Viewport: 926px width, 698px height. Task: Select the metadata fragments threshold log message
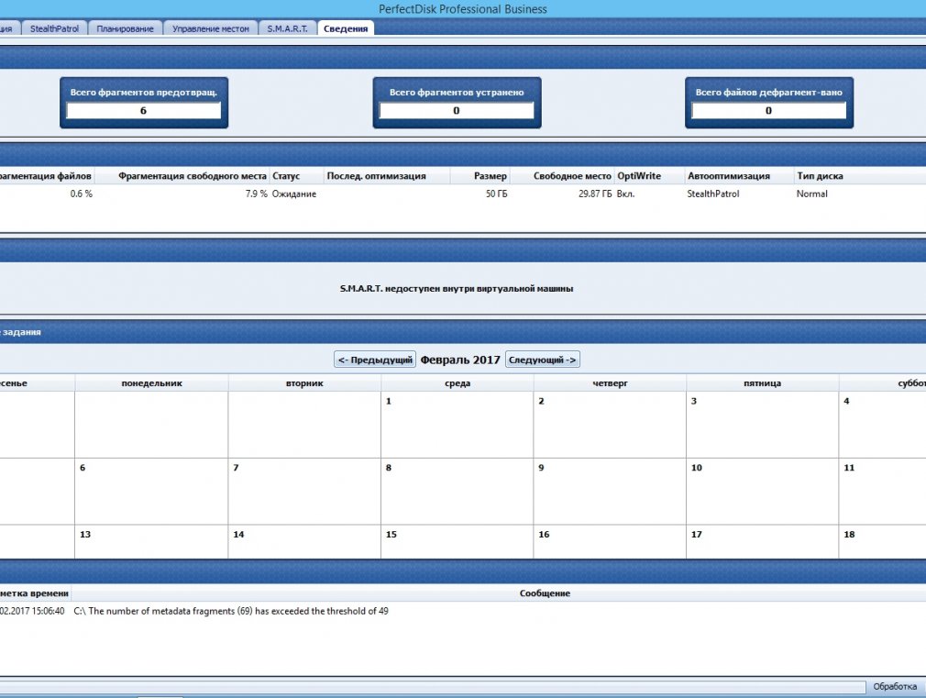point(231,611)
